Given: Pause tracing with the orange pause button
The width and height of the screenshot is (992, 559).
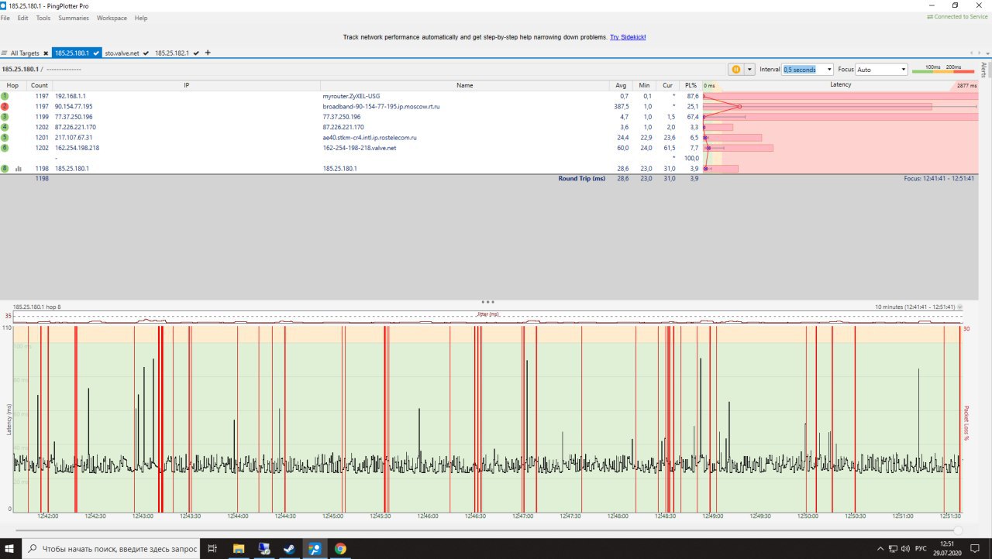Looking at the screenshot, I should (x=735, y=69).
